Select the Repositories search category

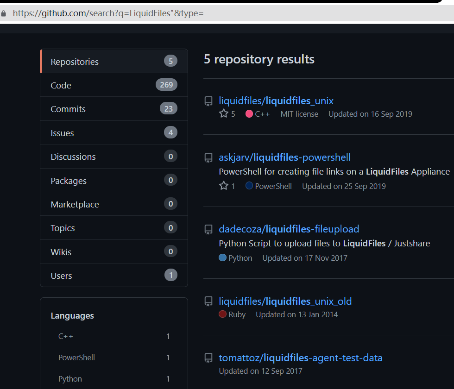114,61
